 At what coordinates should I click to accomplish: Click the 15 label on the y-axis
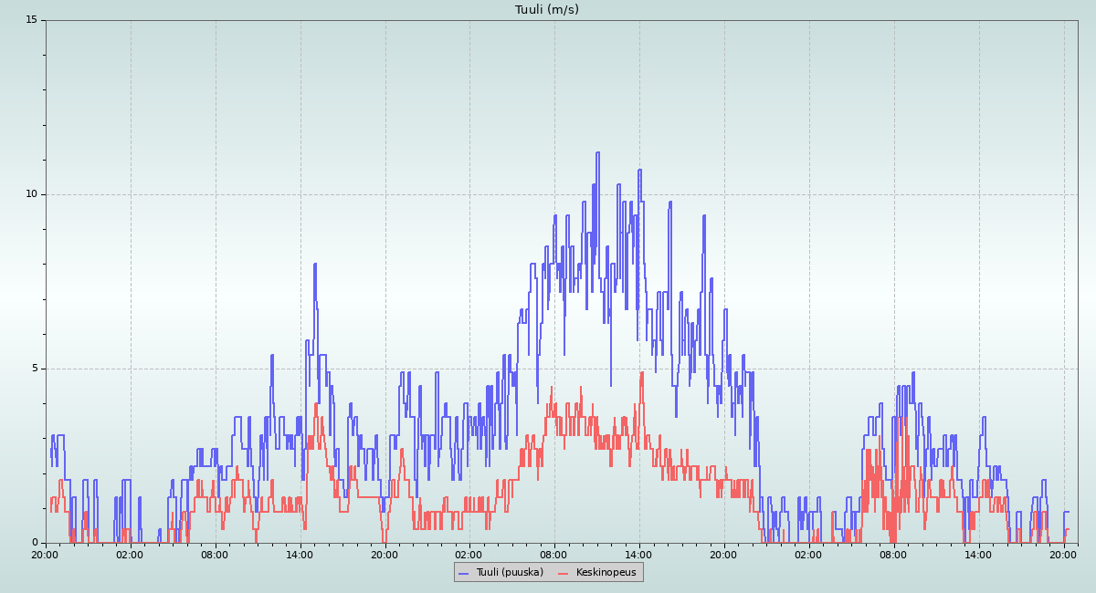31,20
